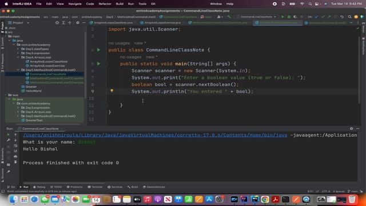Screen dimensions: 366x206
Task: Click the green Run button in the top toolbar
Action: point(283,17)
